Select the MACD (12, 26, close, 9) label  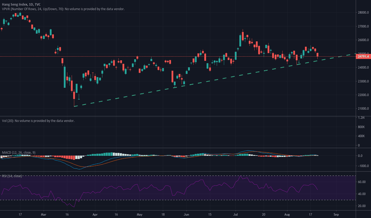(x=19, y=153)
